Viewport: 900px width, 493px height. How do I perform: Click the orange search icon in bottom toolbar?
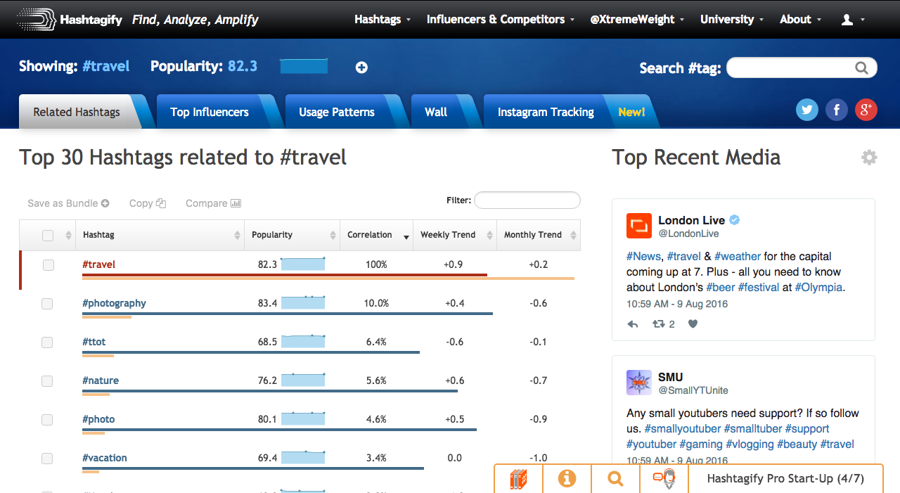[615, 479]
